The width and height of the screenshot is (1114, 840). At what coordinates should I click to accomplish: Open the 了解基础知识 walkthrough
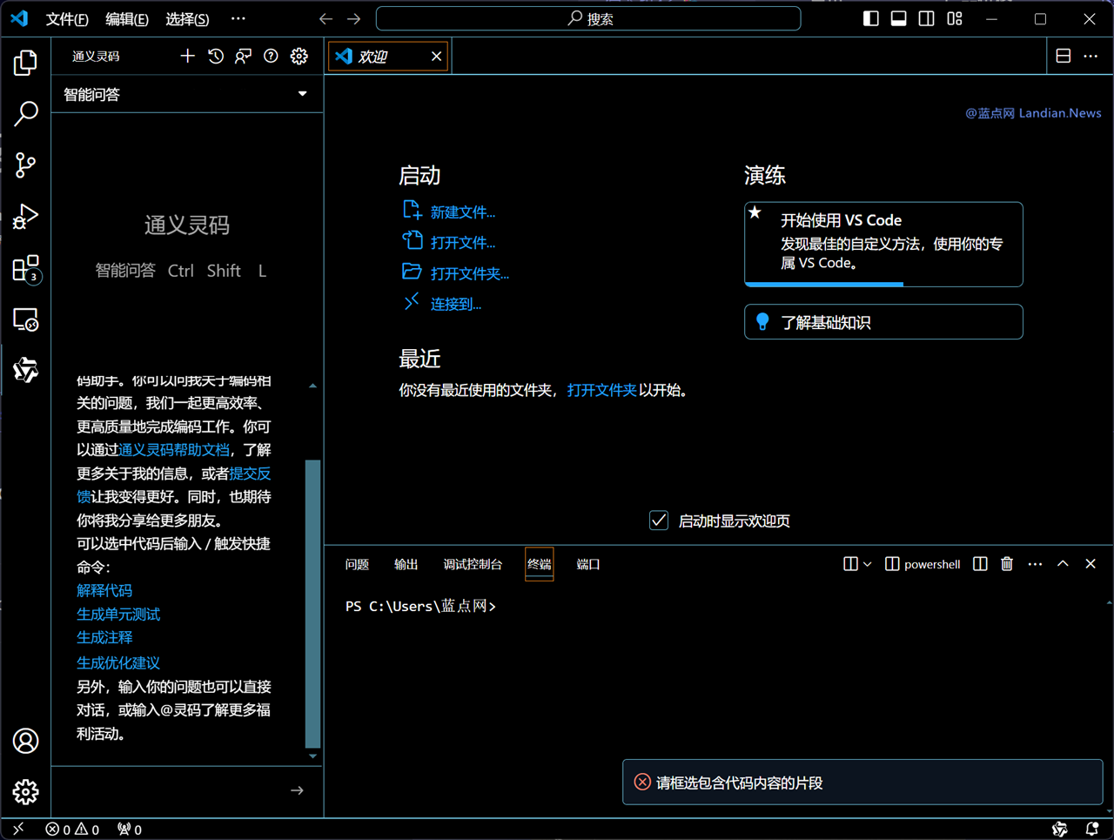coord(883,322)
